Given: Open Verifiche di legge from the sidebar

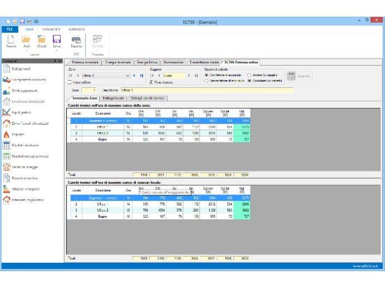Looking at the screenshot, I should 20,167.
